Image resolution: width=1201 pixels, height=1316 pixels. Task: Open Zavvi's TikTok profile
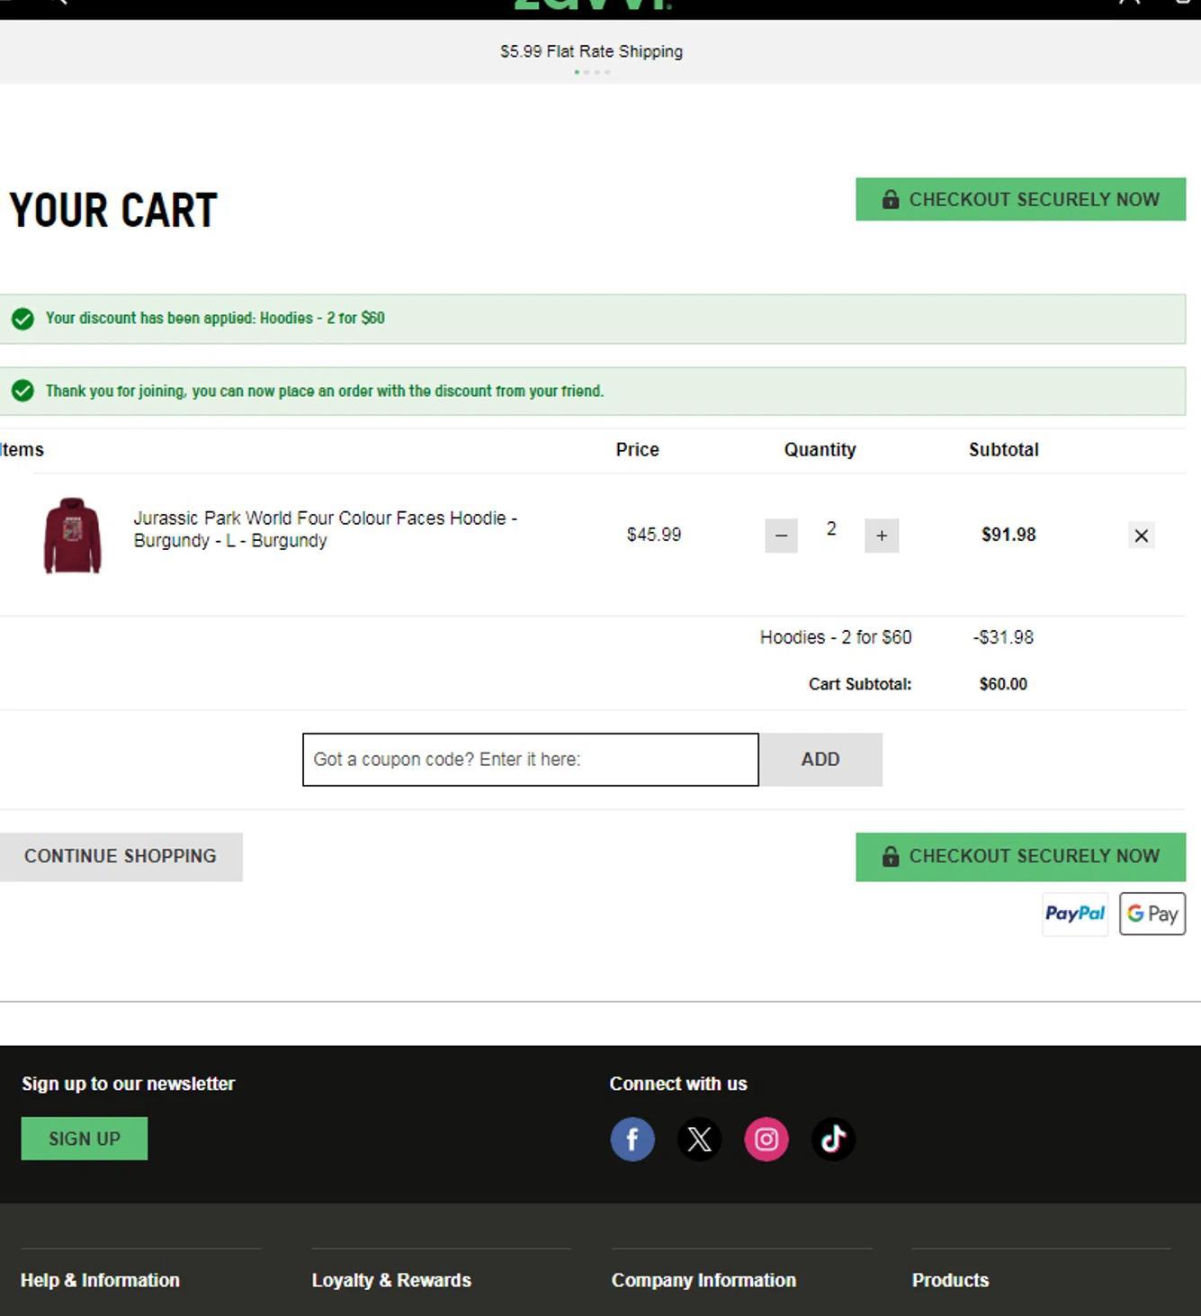(x=833, y=1140)
